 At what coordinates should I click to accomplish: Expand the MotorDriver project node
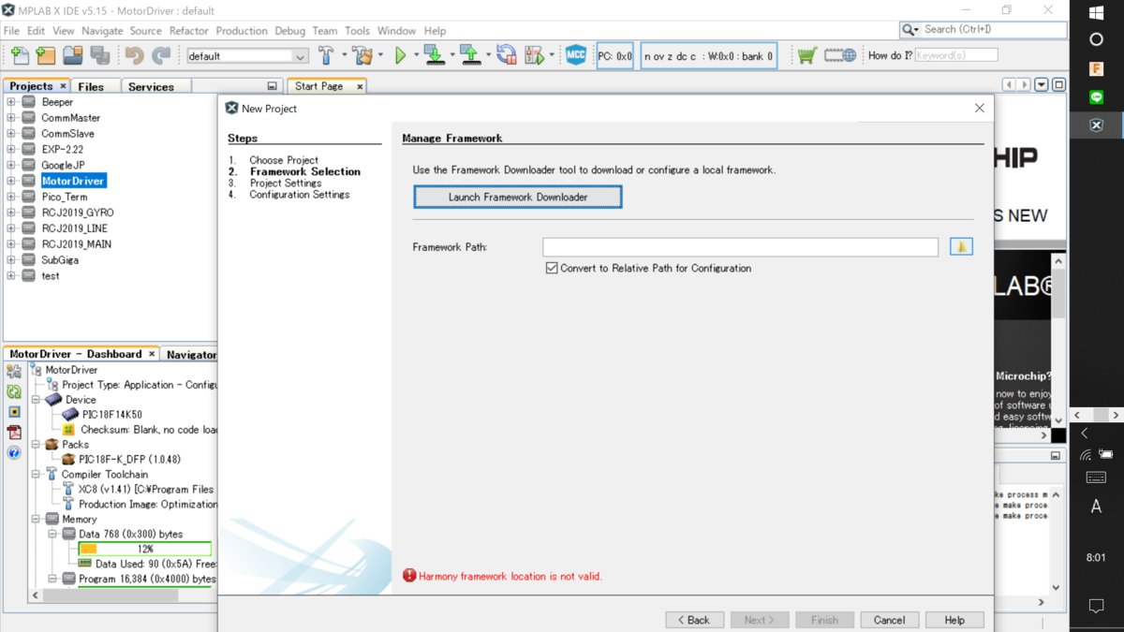coord(10,181)
